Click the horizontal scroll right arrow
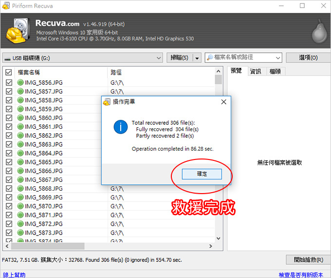 coord(211,246)
